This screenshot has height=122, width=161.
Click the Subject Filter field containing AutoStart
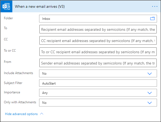coord(98,83)
